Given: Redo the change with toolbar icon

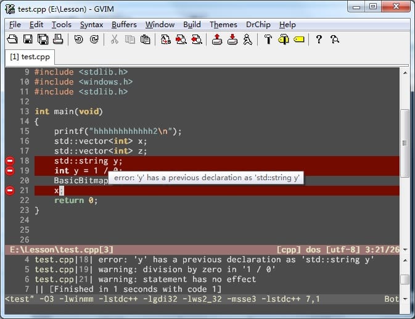Looking at the screenshot, I should (94, 40).
